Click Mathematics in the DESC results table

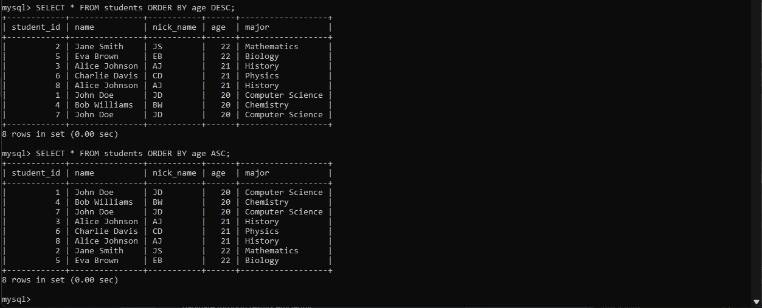[271, 47]
